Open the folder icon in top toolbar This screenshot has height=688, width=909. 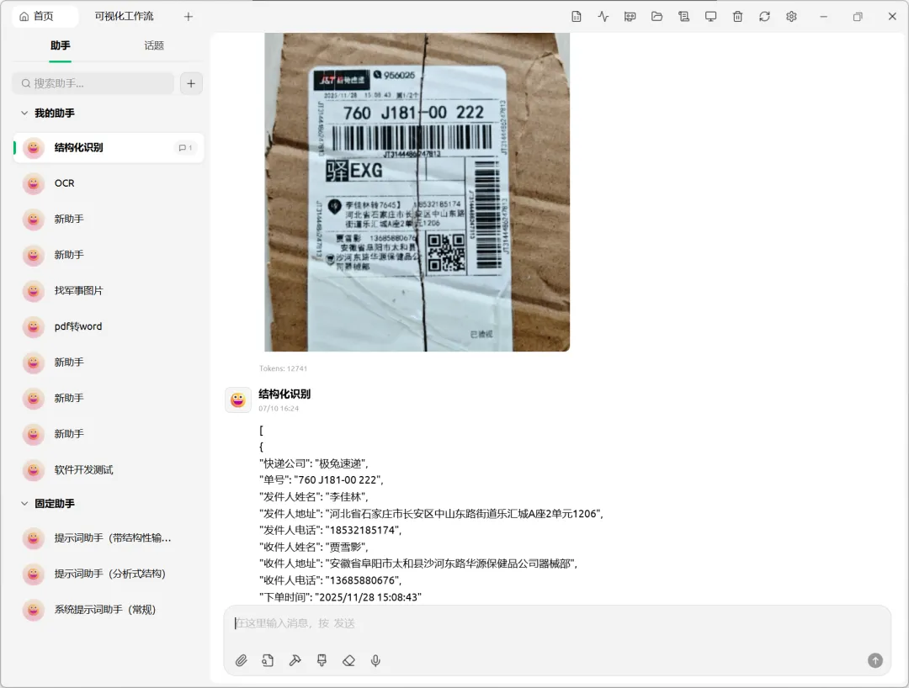point(656,17)
